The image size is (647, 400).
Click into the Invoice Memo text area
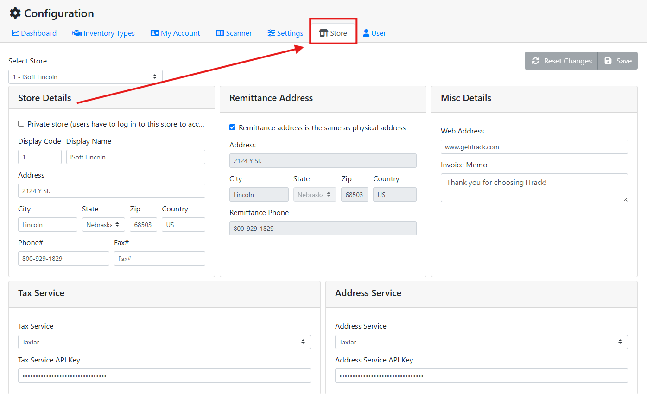click(534, 188)
